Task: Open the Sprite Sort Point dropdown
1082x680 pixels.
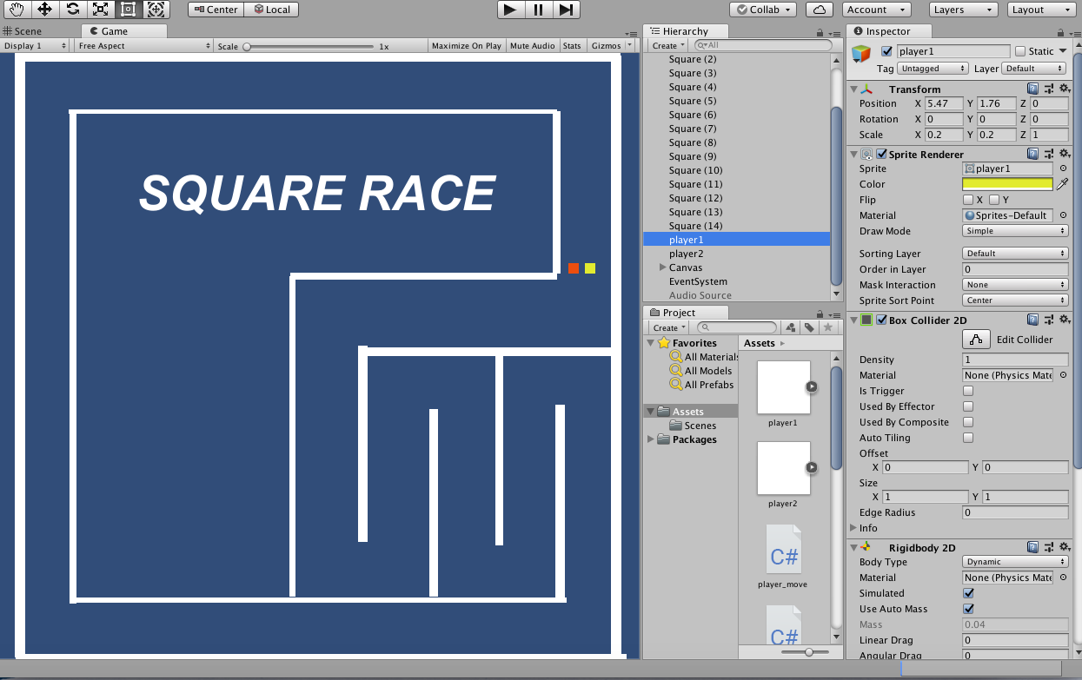Action: point(1015,300)
